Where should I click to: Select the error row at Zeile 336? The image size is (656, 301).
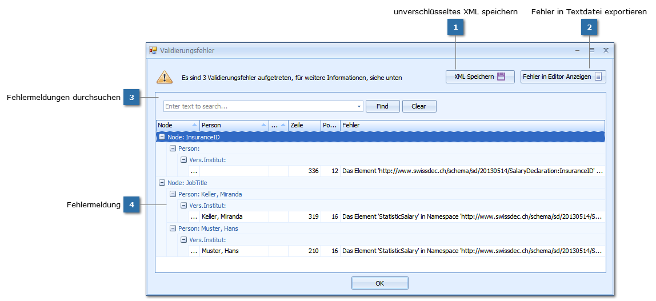tap(400, 171)
